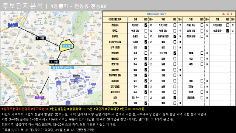Select the ATM row label
Screen dimensions: 236x133
[x=115, y=103]
